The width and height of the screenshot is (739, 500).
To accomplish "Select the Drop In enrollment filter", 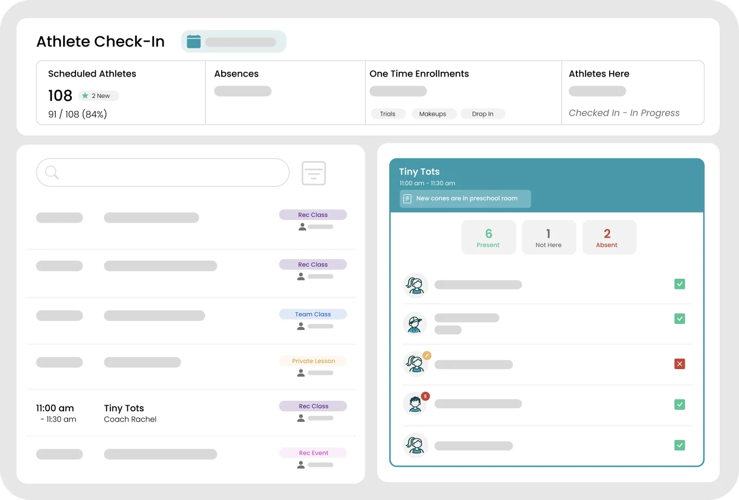I will click(483, 114).
